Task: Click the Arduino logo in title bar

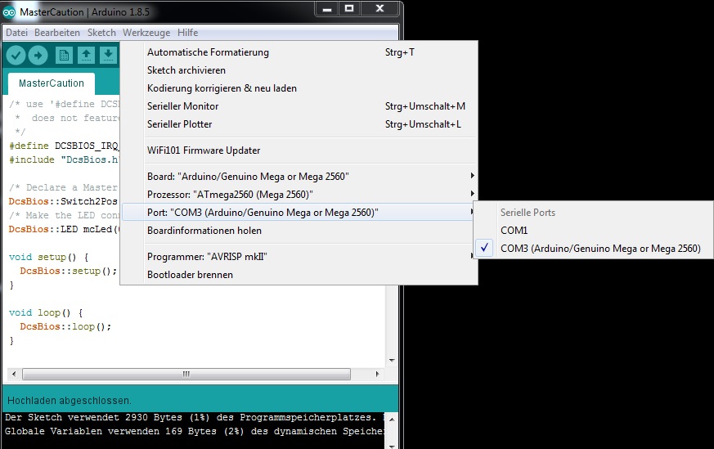Action: pyautogui.click(x=9, y=11)
